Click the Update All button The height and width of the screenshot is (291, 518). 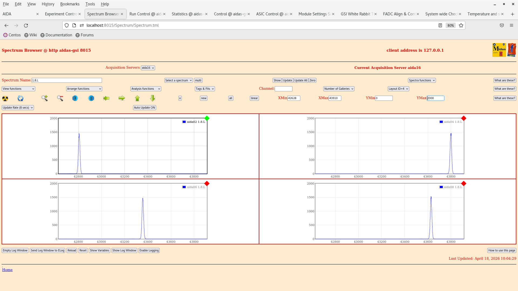301,80
